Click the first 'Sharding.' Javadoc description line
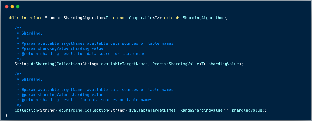 (x=32, y=33)
